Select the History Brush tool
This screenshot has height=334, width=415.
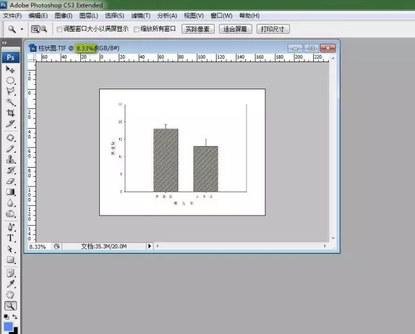10,170
